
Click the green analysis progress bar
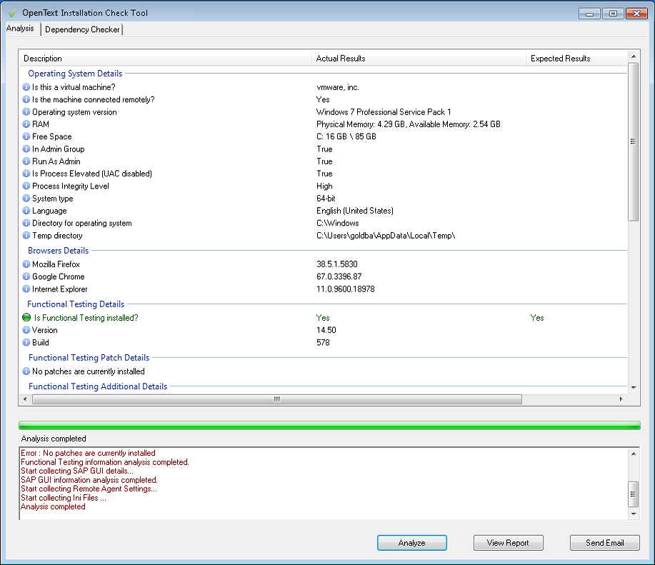pos(329,426)
